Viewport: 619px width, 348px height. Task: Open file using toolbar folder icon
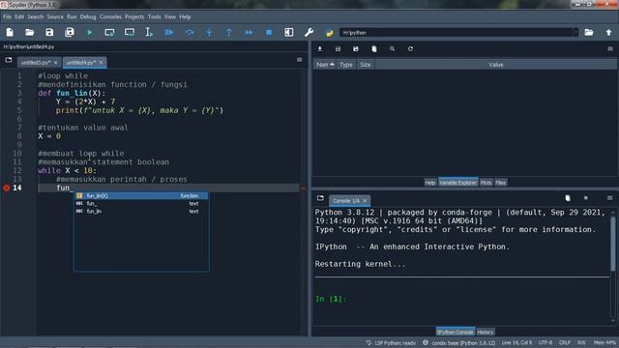point(30,32)
